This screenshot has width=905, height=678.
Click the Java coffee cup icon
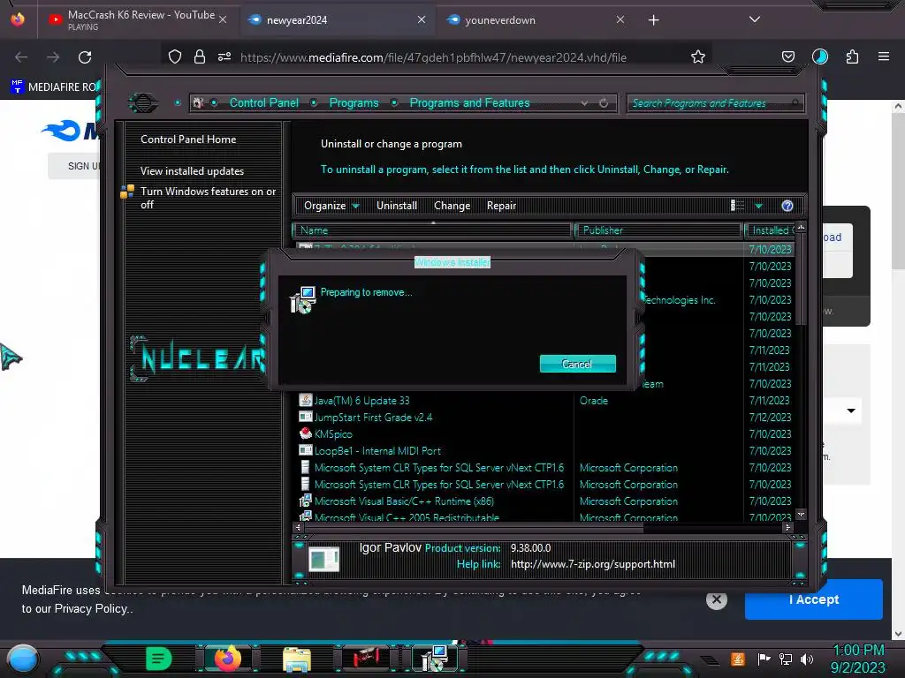[x=305, y=400]
